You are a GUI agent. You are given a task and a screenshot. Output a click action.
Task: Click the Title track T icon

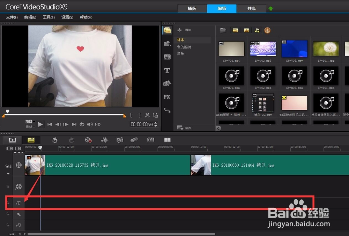tap(18, 203)
